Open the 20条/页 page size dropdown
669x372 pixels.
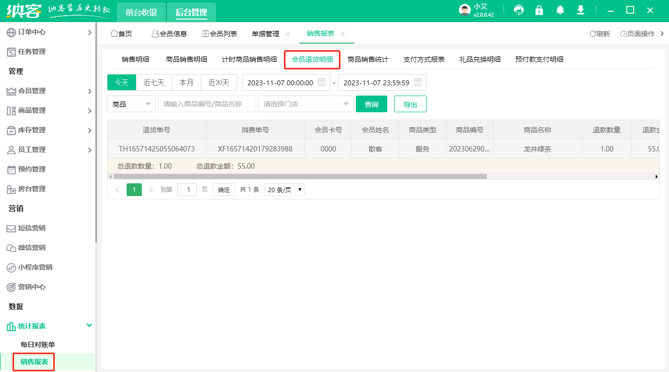[x=284, y=190]
